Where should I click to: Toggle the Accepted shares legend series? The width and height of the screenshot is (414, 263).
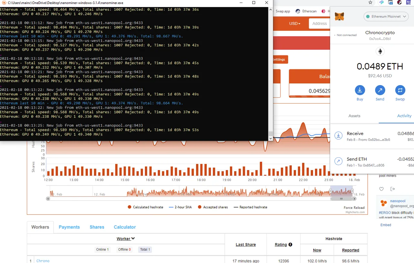[x=213, y=207]
